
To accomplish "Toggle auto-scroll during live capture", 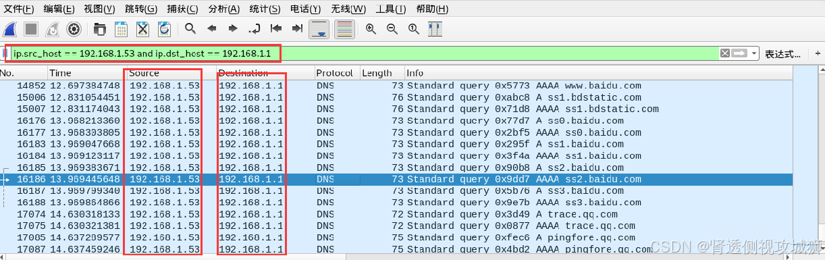I will pos(319,29).
